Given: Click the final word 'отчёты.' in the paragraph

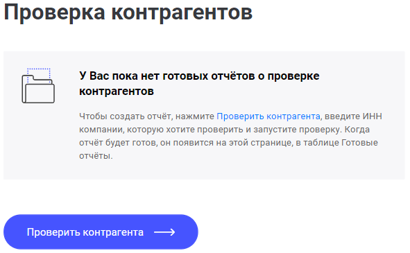Looking at the screenshot, I should click(96, 156).
